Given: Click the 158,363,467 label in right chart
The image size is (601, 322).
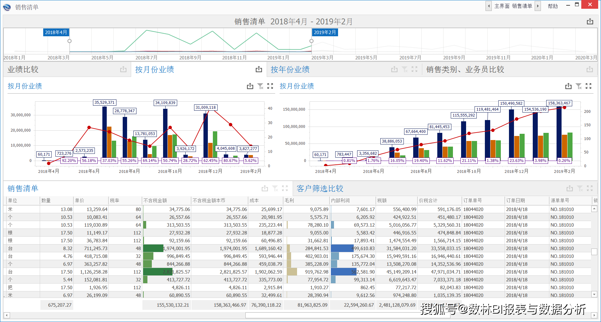Looking at the screenshot, I should coord(559,103).
